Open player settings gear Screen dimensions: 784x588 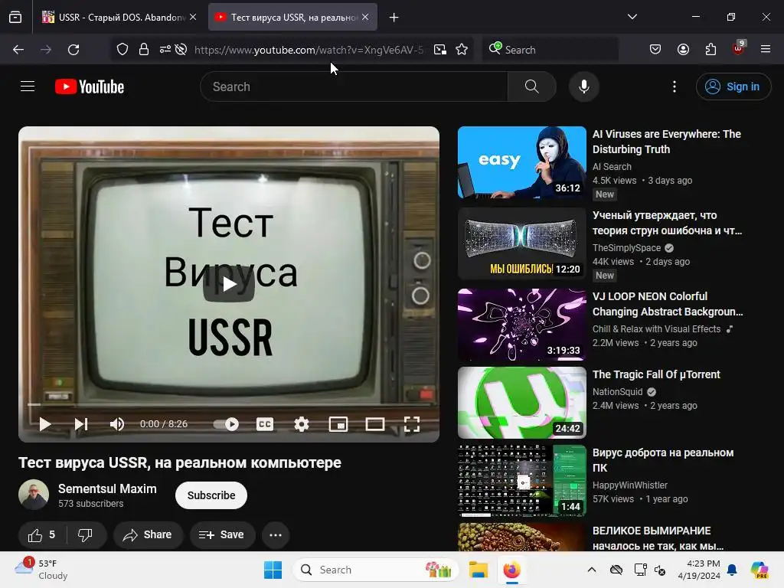tap(302, 424)
